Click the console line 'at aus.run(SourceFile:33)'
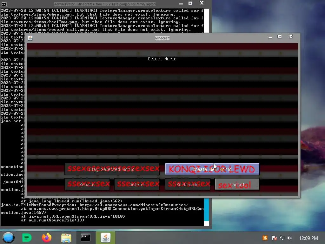Screen dimensions: 325x244 (x=53, y=220)
